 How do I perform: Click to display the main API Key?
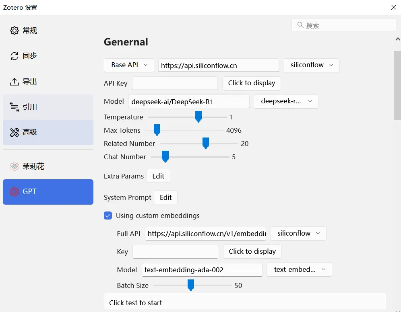click(252, 83)
